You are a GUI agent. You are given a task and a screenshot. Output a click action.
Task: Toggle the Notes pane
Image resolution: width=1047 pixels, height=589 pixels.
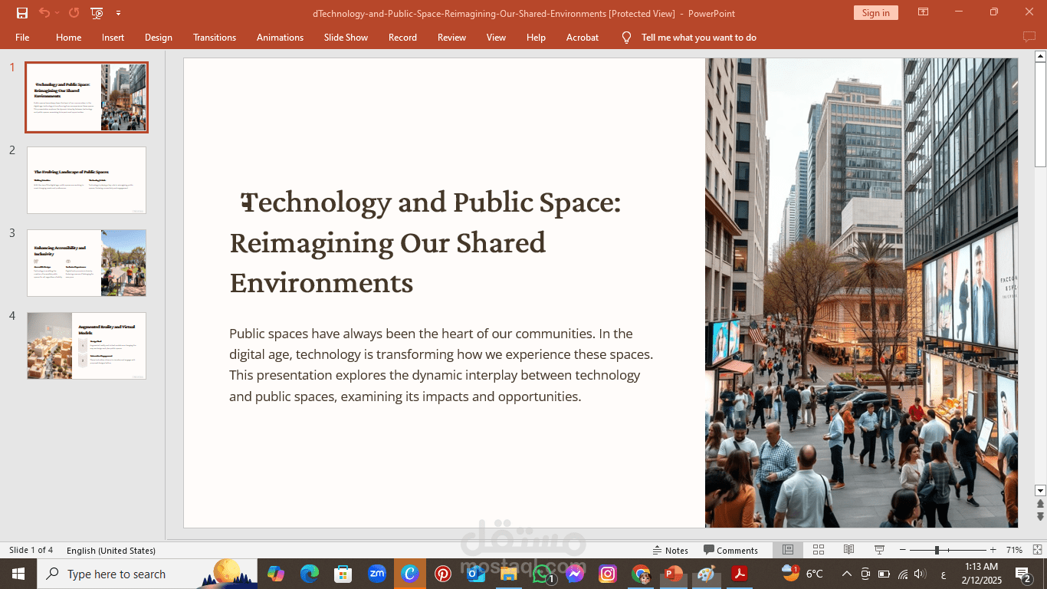click(671, 550)
